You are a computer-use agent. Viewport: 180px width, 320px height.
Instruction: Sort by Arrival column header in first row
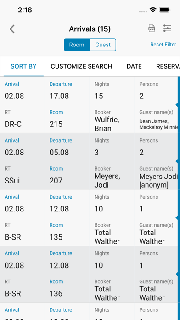(12, 84)
